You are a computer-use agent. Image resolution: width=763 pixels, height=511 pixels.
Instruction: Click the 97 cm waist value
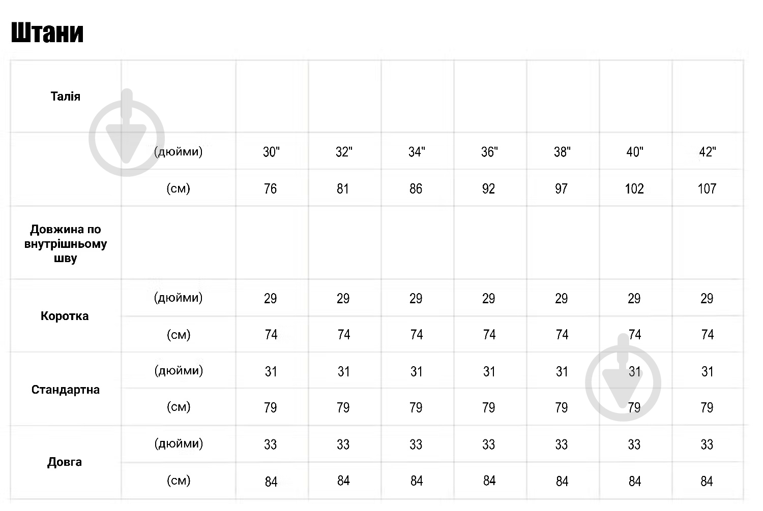click(561, 189)
